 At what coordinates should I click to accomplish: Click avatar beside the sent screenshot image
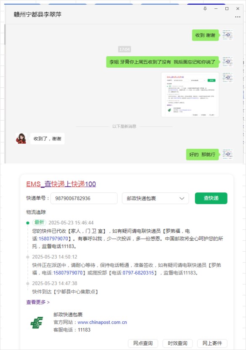coord(227,78)
